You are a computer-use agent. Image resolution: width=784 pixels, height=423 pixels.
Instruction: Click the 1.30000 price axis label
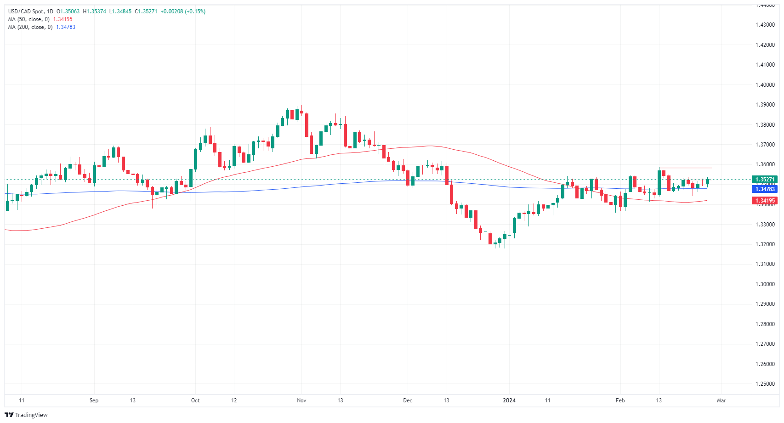765,284
